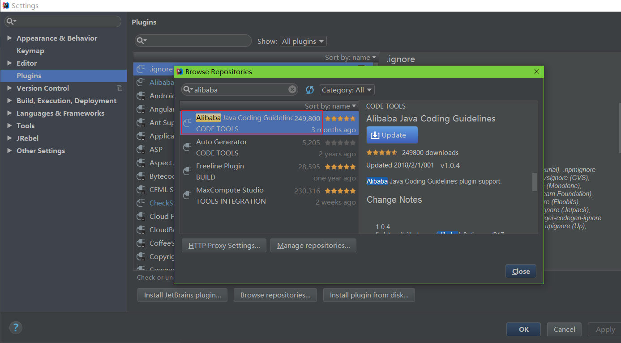This screenshot has height=343, width=621.
Task: Click the magnifier icon in Browse Repositories search
Action: tap(188, 90)
